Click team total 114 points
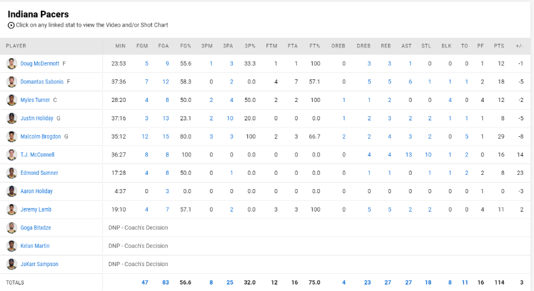The width and height of the screenshot is (534, 291). pyautogui.click(x=499, y=283)
